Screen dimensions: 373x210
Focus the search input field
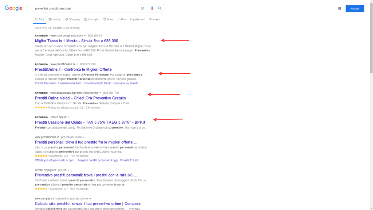pos(87,8)
